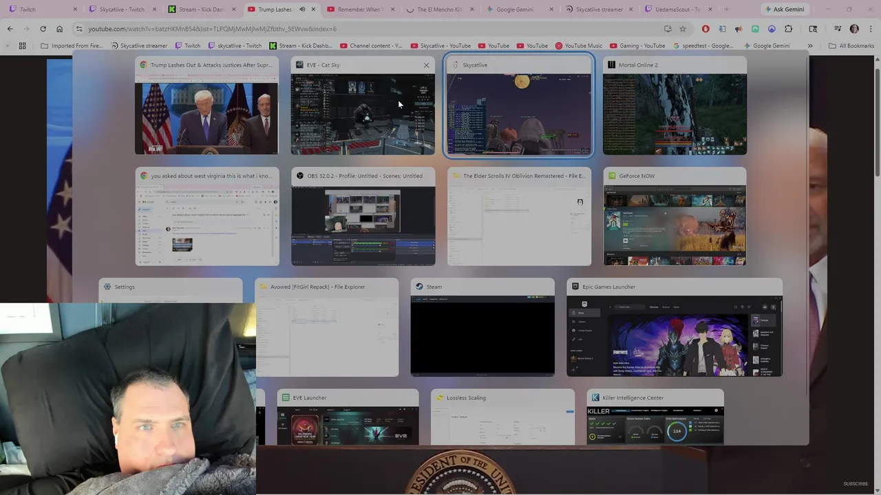Close the Google Gemini tab
The width and height of the screenshot is (881, 495).
(x=551, y=10)
